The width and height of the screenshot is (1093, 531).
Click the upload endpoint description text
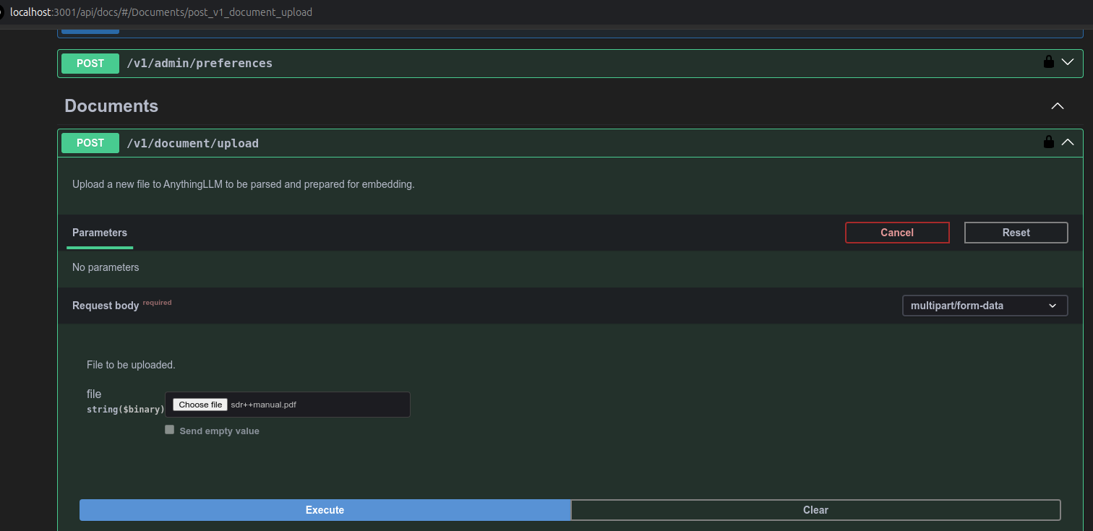tap(244, 184)
